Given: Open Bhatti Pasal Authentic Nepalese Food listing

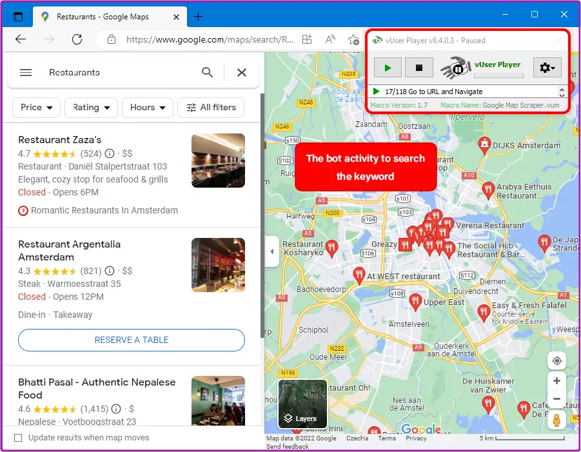Looking at the screenshot, I should 97,389.
